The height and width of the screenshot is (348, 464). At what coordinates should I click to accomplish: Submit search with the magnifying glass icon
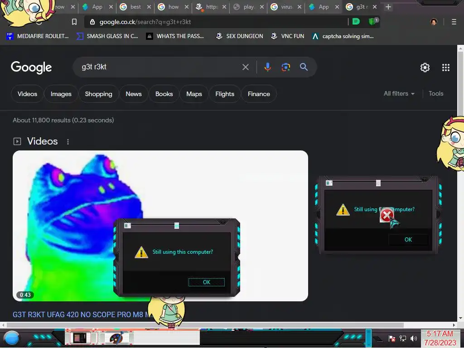[x=304, y=67]
